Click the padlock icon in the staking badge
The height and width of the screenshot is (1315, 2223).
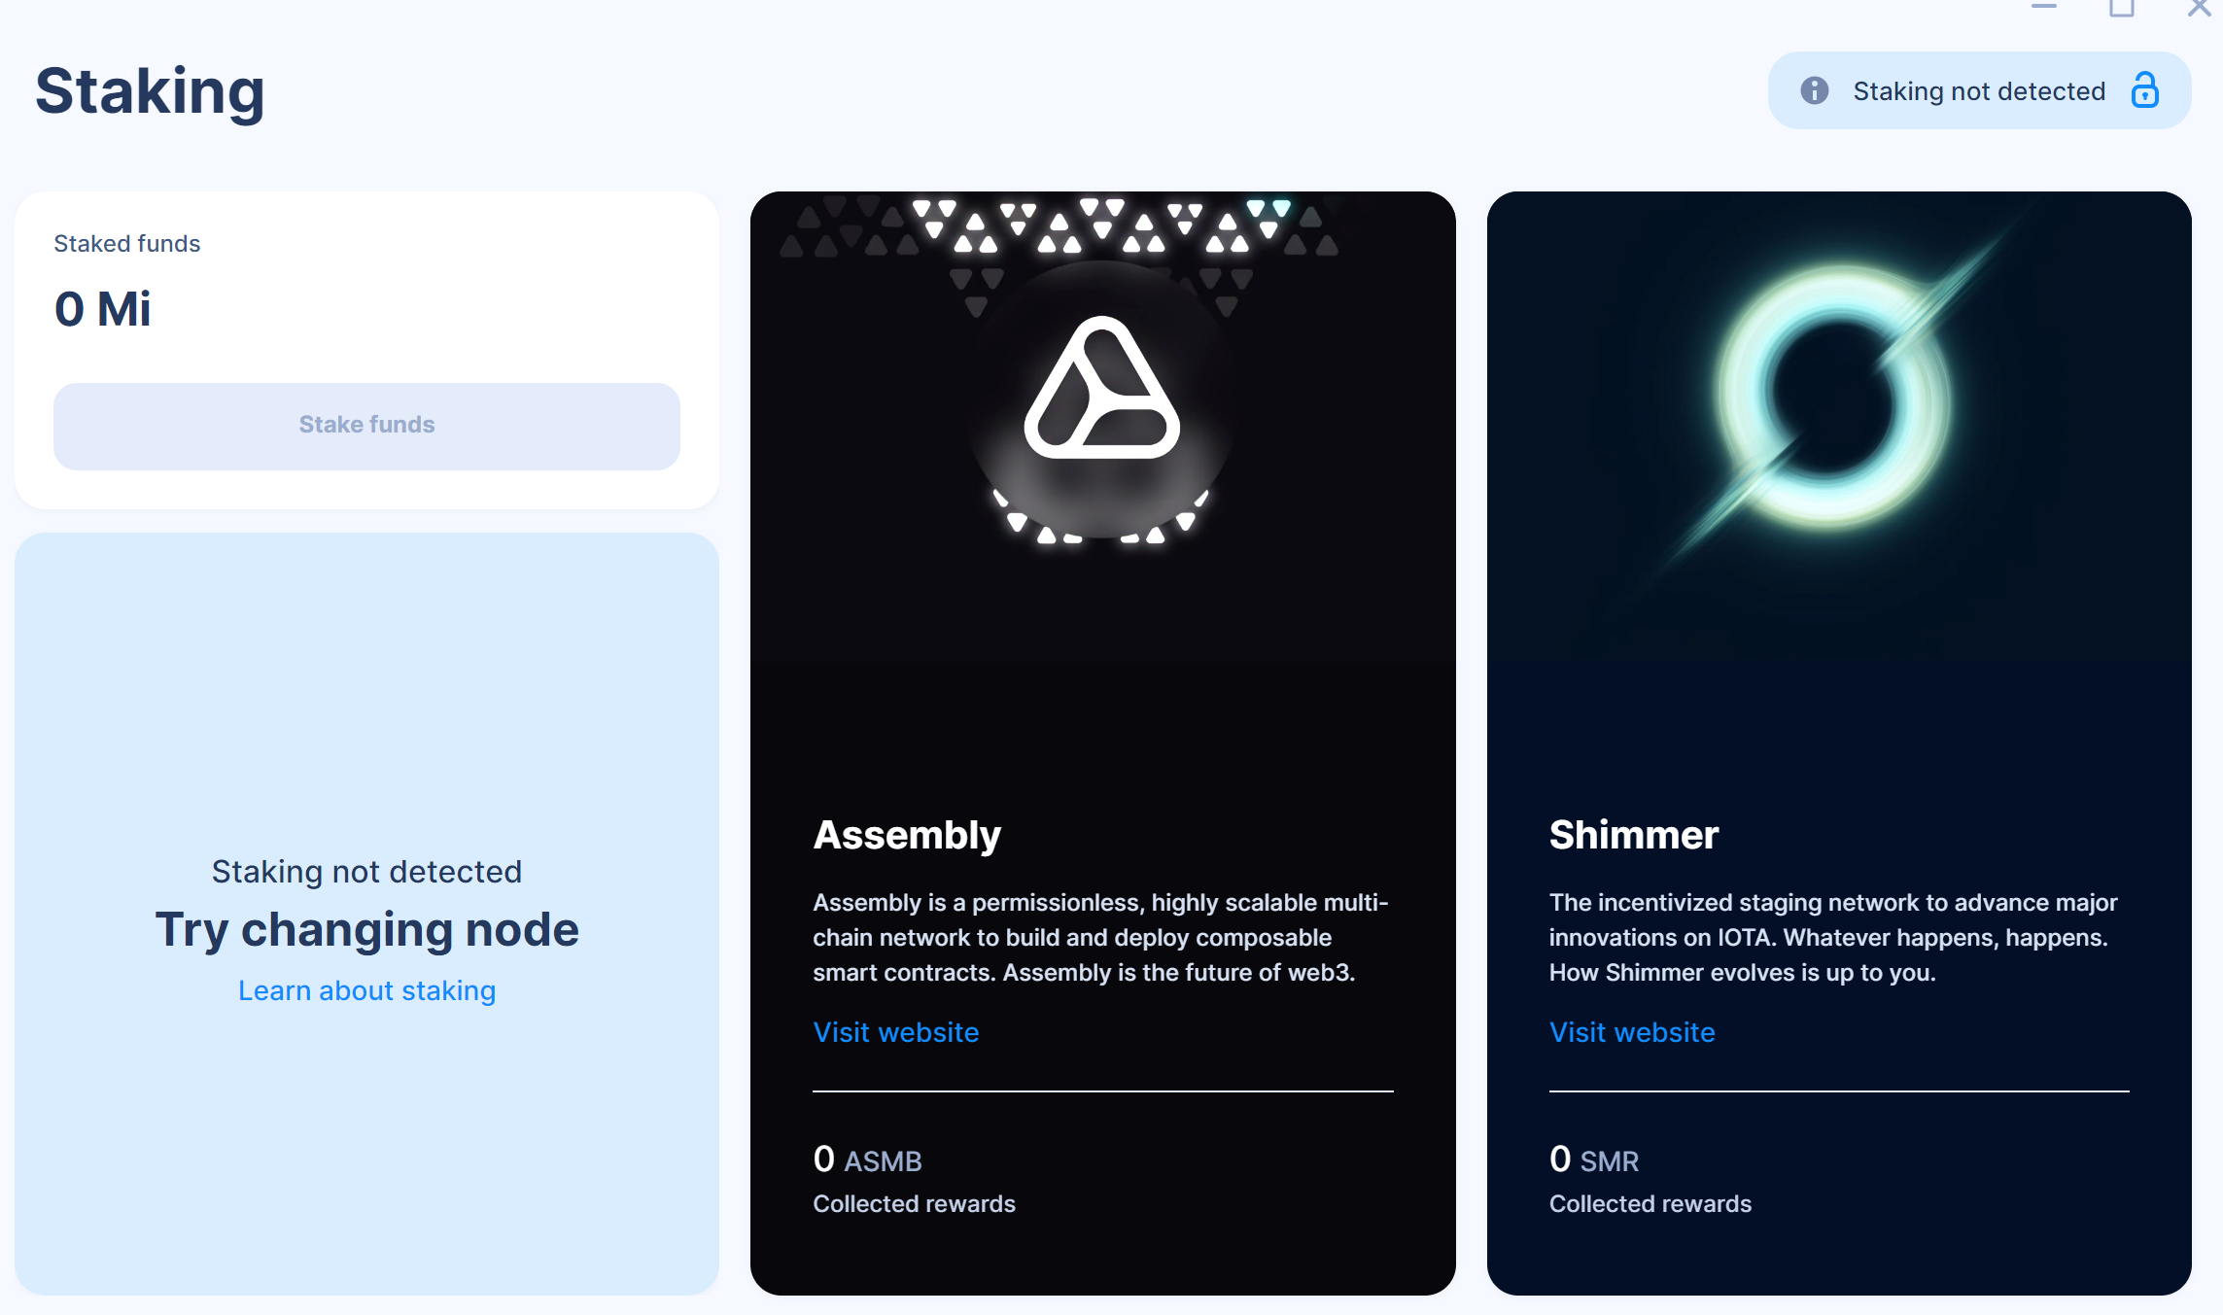click(x=2145, y=90)
